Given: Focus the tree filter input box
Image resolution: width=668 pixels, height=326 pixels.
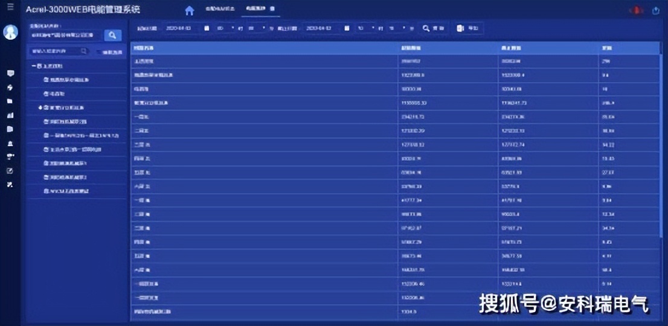Looking at the screenshot, I should pyautogui.click(x=59, y=51).
